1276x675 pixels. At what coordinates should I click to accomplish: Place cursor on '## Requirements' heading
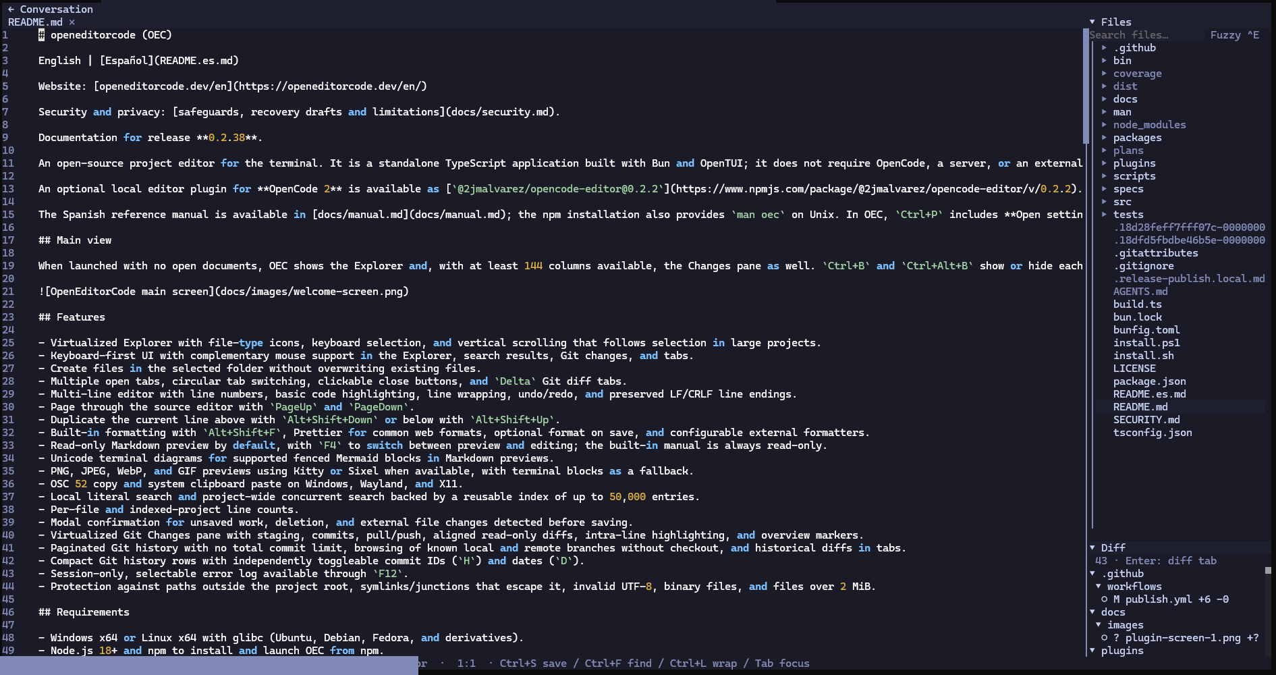coord(84,612)
